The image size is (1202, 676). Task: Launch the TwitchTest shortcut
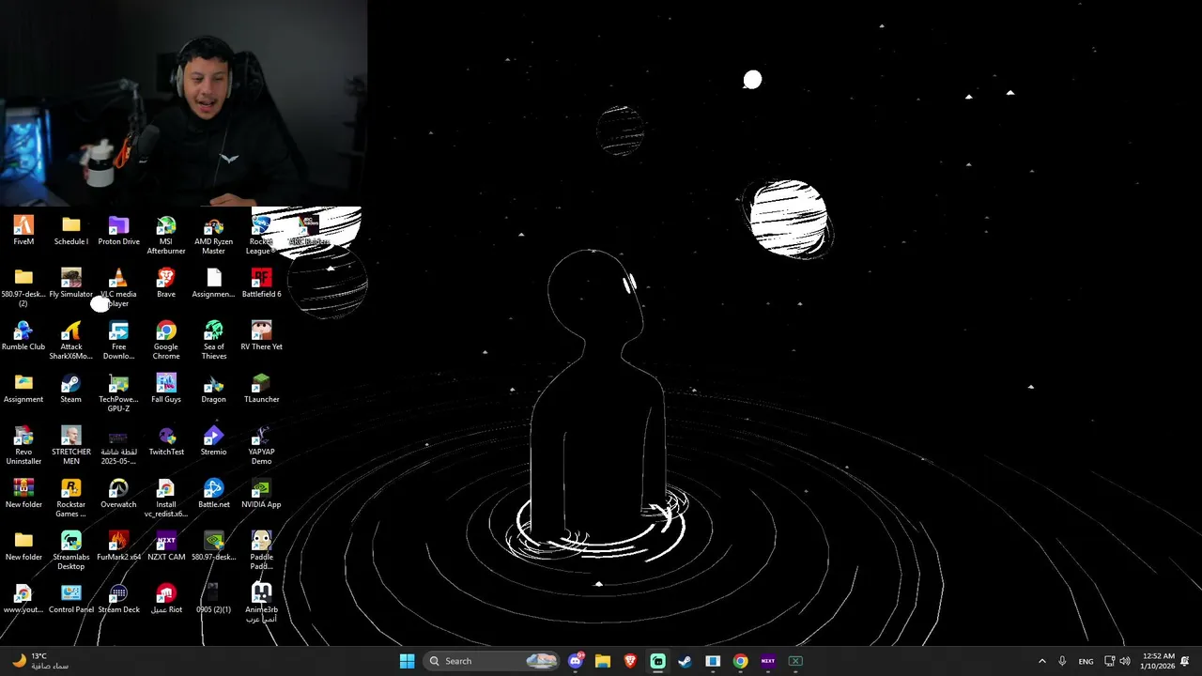click(166, 441)
